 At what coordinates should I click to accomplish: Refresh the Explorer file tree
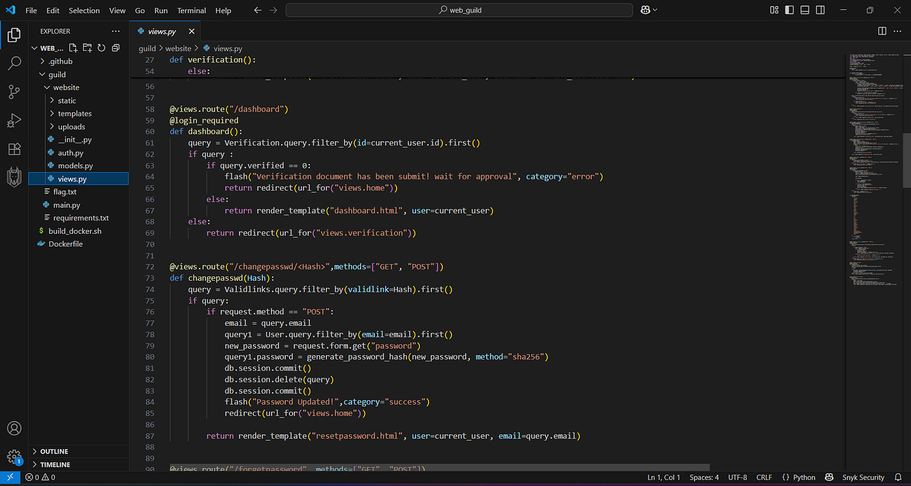(101, 48)
